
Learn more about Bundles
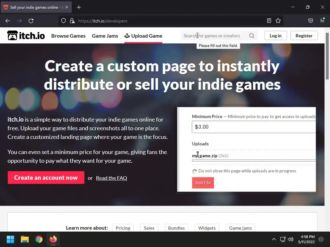(x=176, y=228)
